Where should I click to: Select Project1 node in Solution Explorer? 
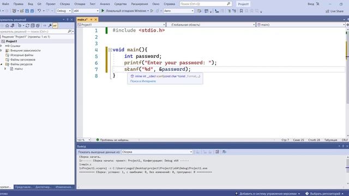[x=11, y=41]
